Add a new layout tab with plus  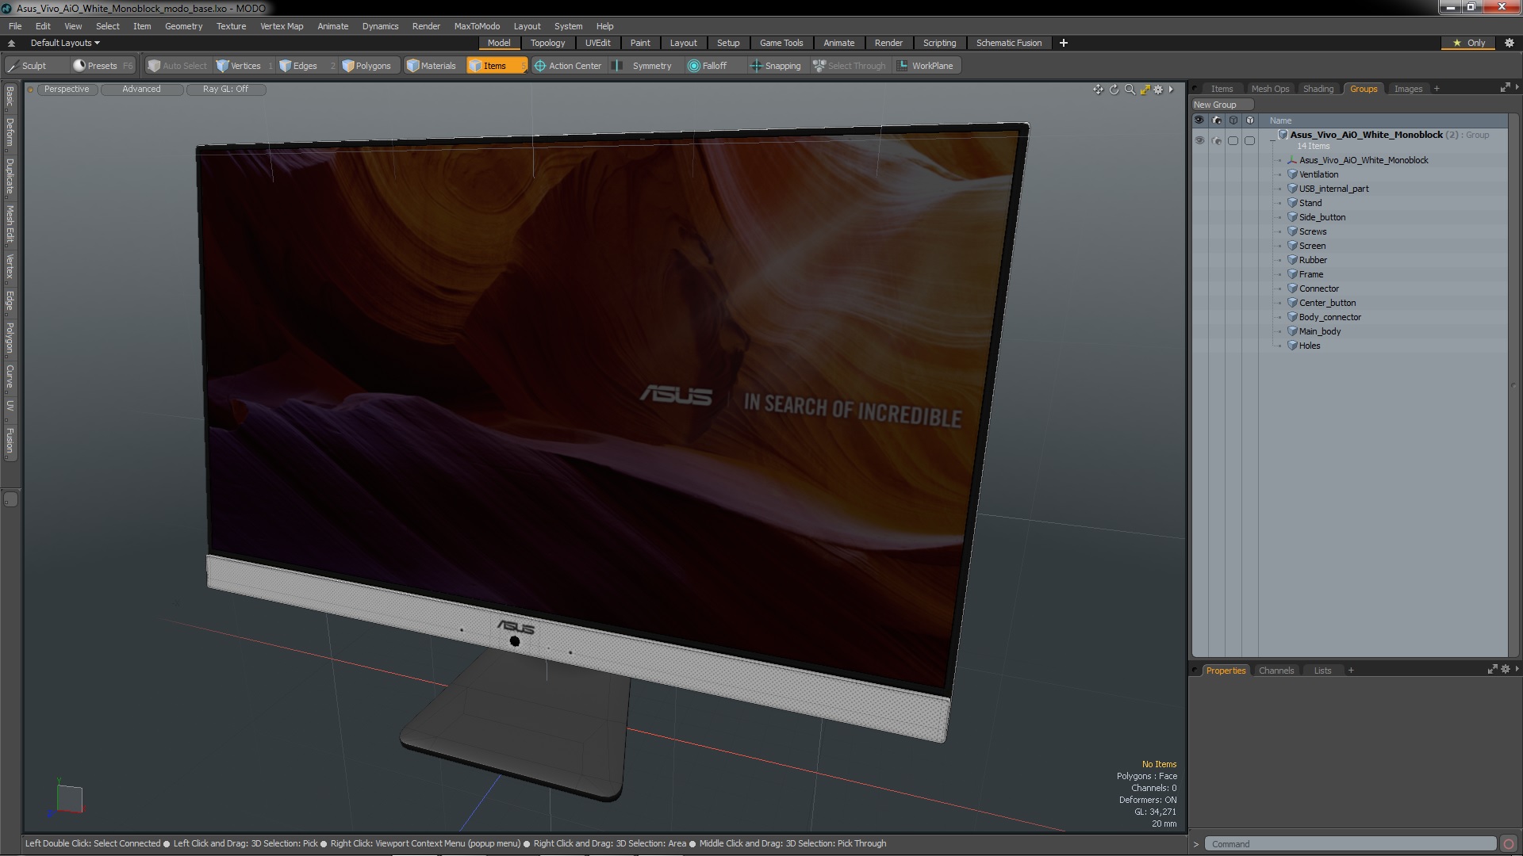tap(1063, 43)
